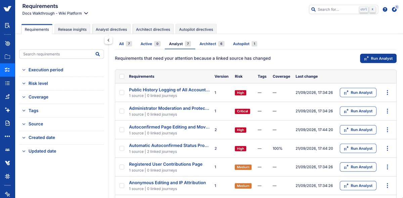The width and height of the screenshot is (403, 198).
Task: Collapse the filter panel with the chevron button
Action: 108,40
